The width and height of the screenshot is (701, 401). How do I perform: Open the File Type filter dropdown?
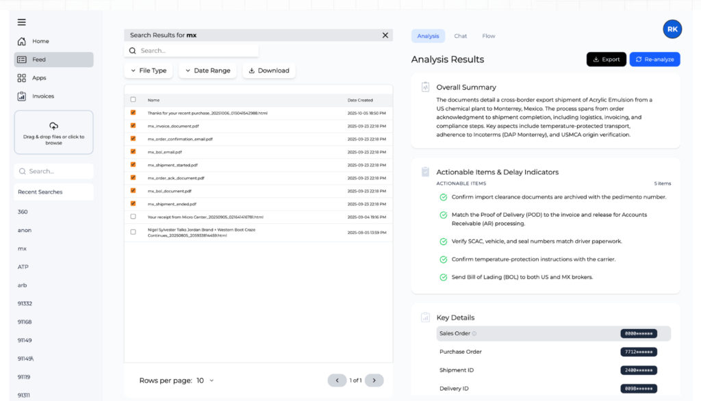tap(149, 70)
